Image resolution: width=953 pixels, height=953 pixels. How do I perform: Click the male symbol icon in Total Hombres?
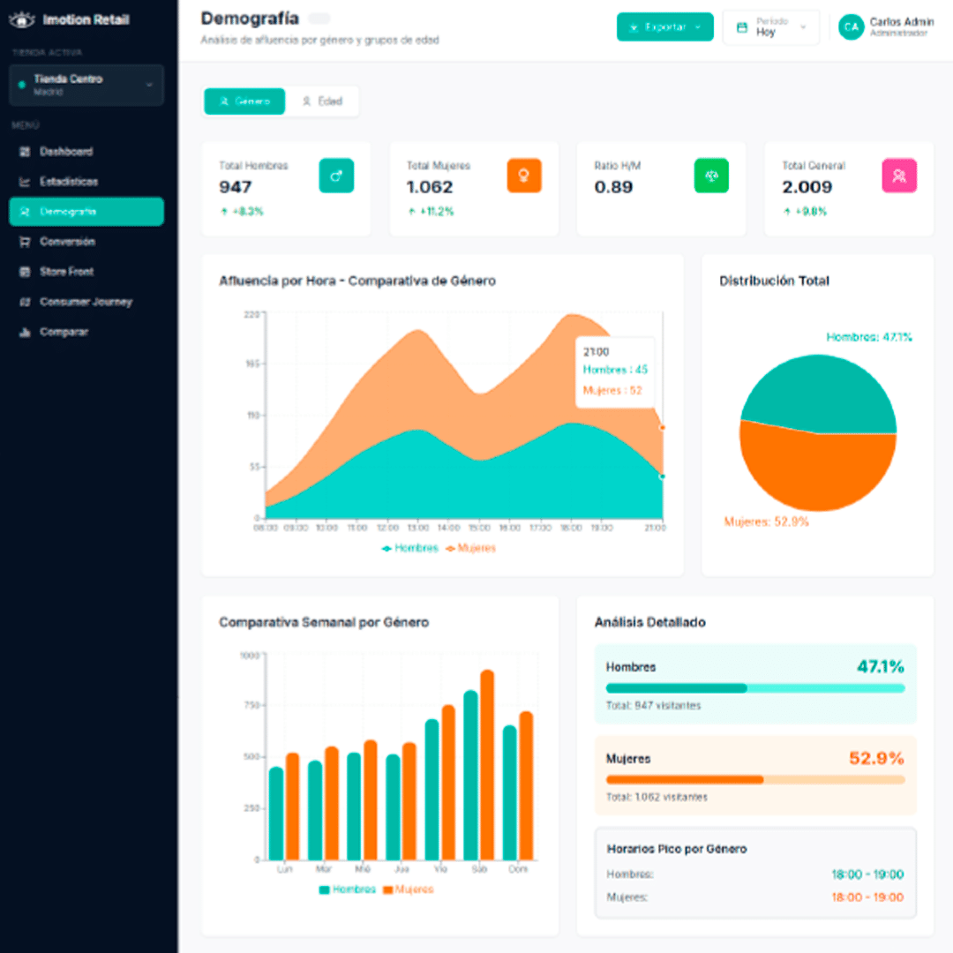(x=335, y=176)
